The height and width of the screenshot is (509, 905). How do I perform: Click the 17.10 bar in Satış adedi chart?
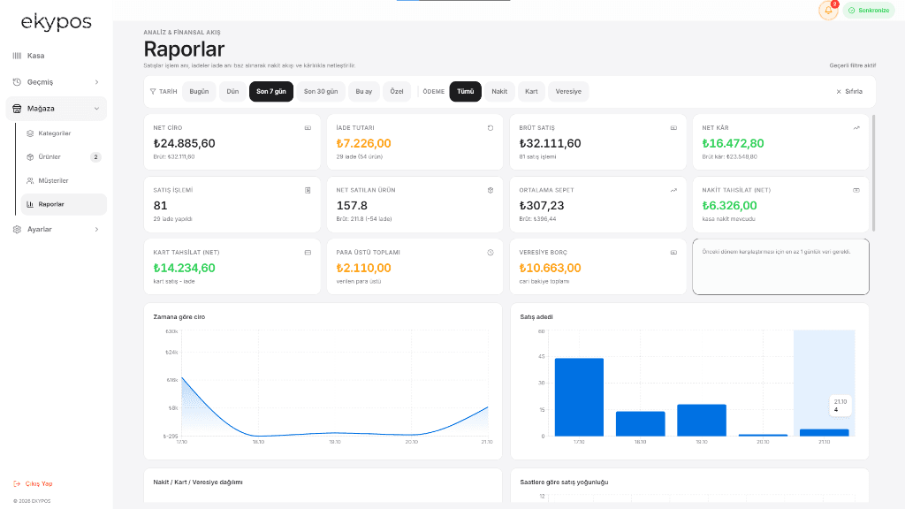(x=579, y=397)
